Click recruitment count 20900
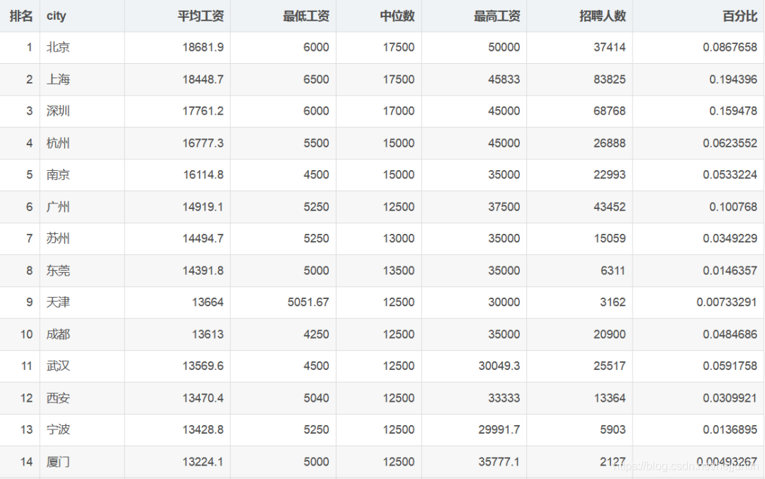 pos(609,334)
